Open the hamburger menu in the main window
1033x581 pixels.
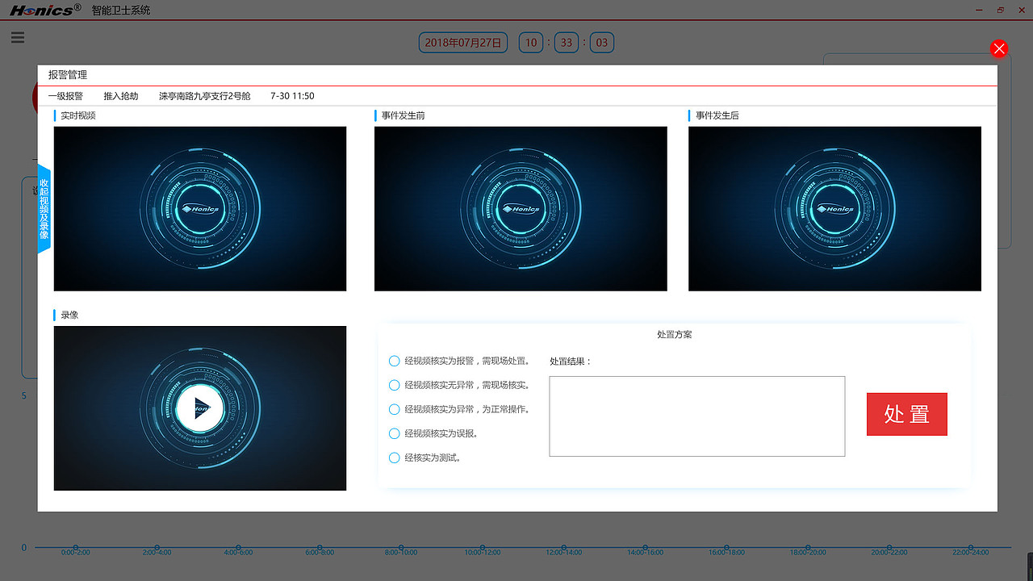coord(18,37)
